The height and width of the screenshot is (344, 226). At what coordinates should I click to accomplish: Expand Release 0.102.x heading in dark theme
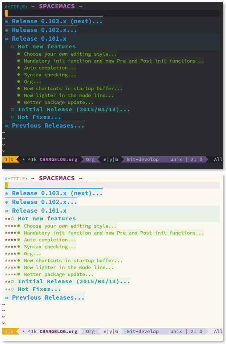44,30
